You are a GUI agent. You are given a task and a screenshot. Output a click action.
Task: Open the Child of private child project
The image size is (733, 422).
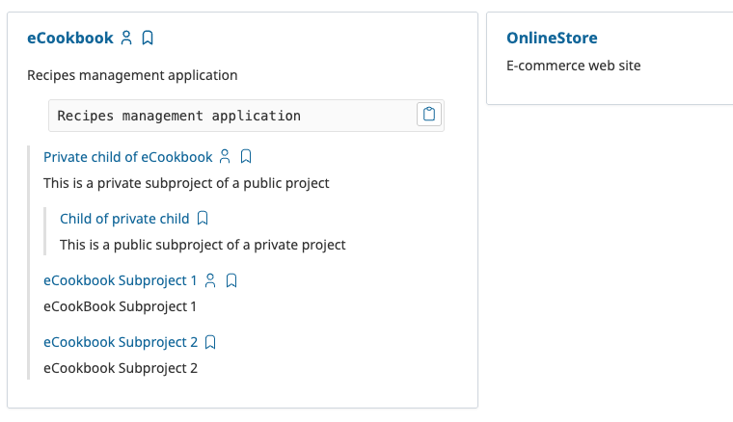pos(124,219)
